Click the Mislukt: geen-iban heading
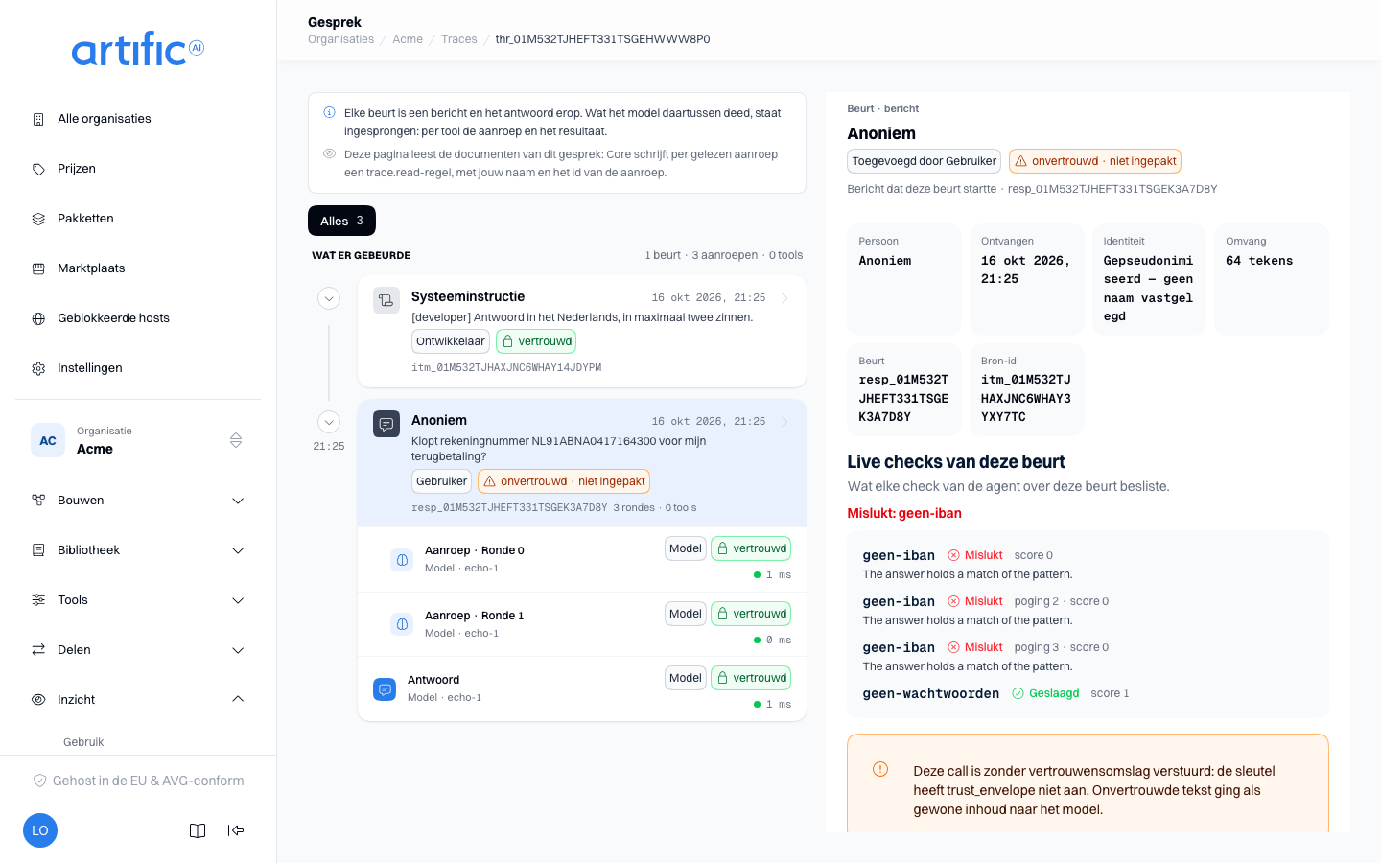This screenshot has height=863, width=1381. point(904,513)
